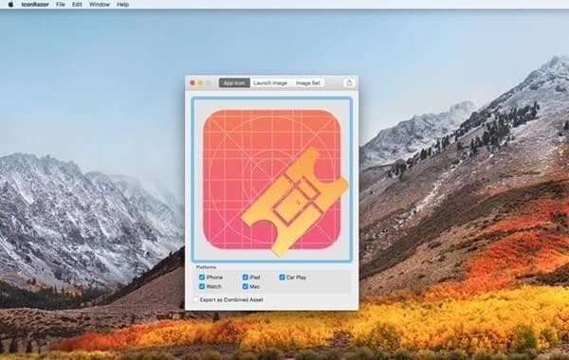Minimize the IconRazor window
Screen dimensions: 569x360
pos(200,83)
